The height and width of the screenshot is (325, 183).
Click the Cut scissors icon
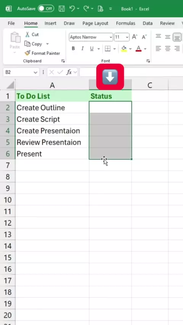[27, 34]
